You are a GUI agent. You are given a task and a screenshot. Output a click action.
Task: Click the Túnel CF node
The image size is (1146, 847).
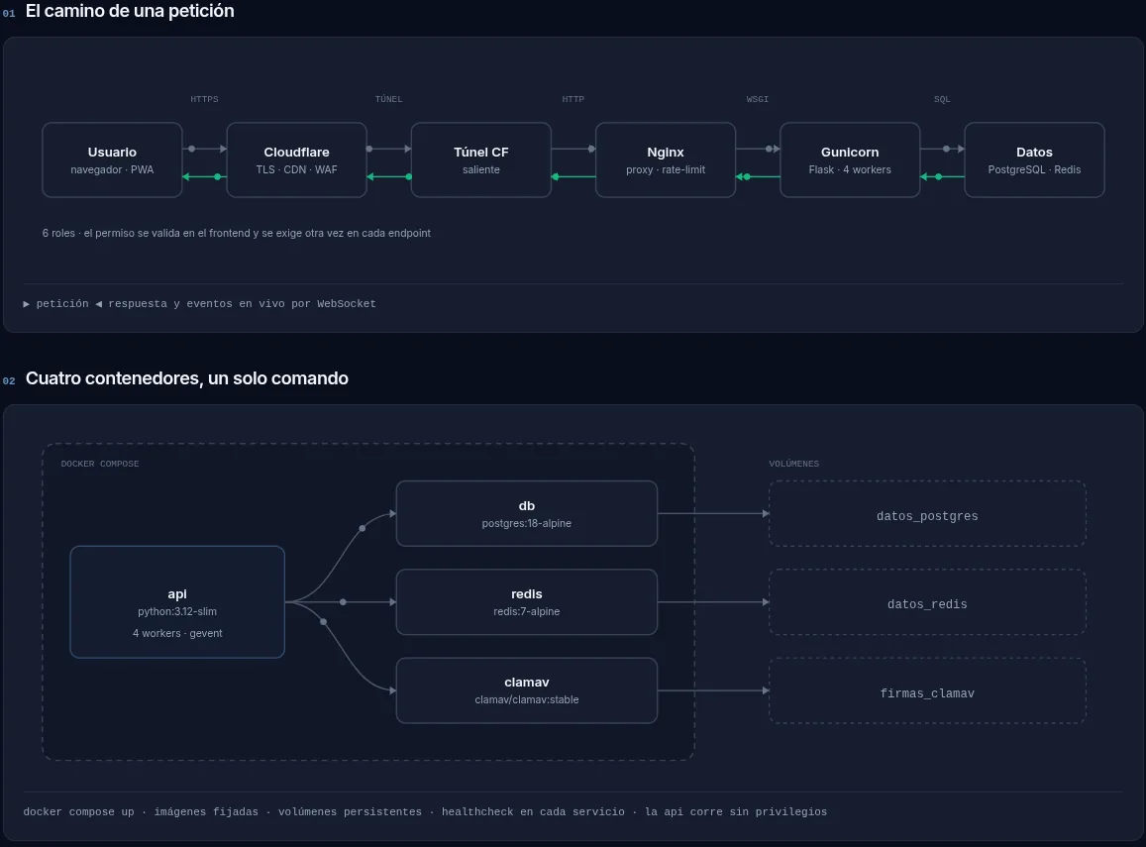[481, 160]
